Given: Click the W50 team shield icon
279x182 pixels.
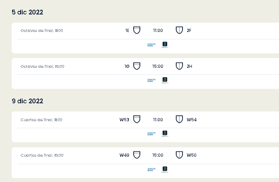Looking at the screenshot, I should 179,155.
